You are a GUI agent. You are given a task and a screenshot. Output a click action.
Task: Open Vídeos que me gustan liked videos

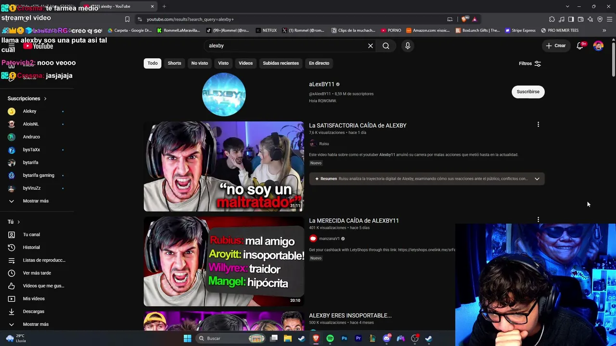(x=43, y=286)
